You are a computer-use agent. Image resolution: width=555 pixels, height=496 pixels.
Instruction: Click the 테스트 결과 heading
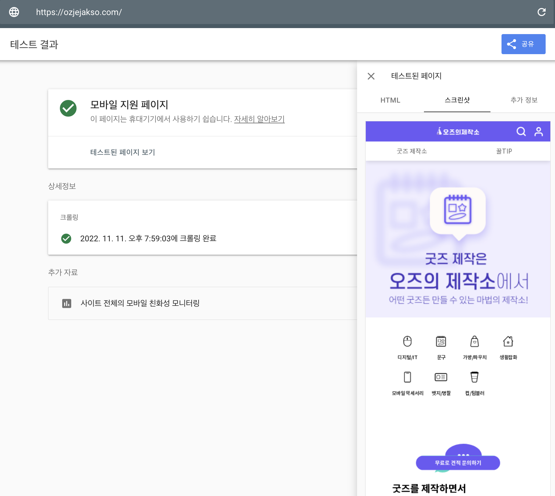point(34,44)
